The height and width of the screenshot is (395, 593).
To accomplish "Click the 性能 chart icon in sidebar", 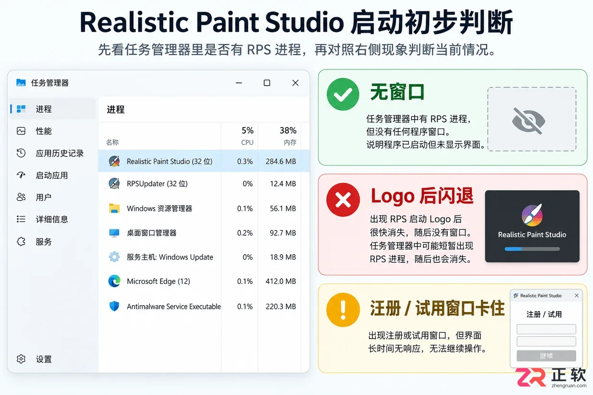I will (21, 131).
